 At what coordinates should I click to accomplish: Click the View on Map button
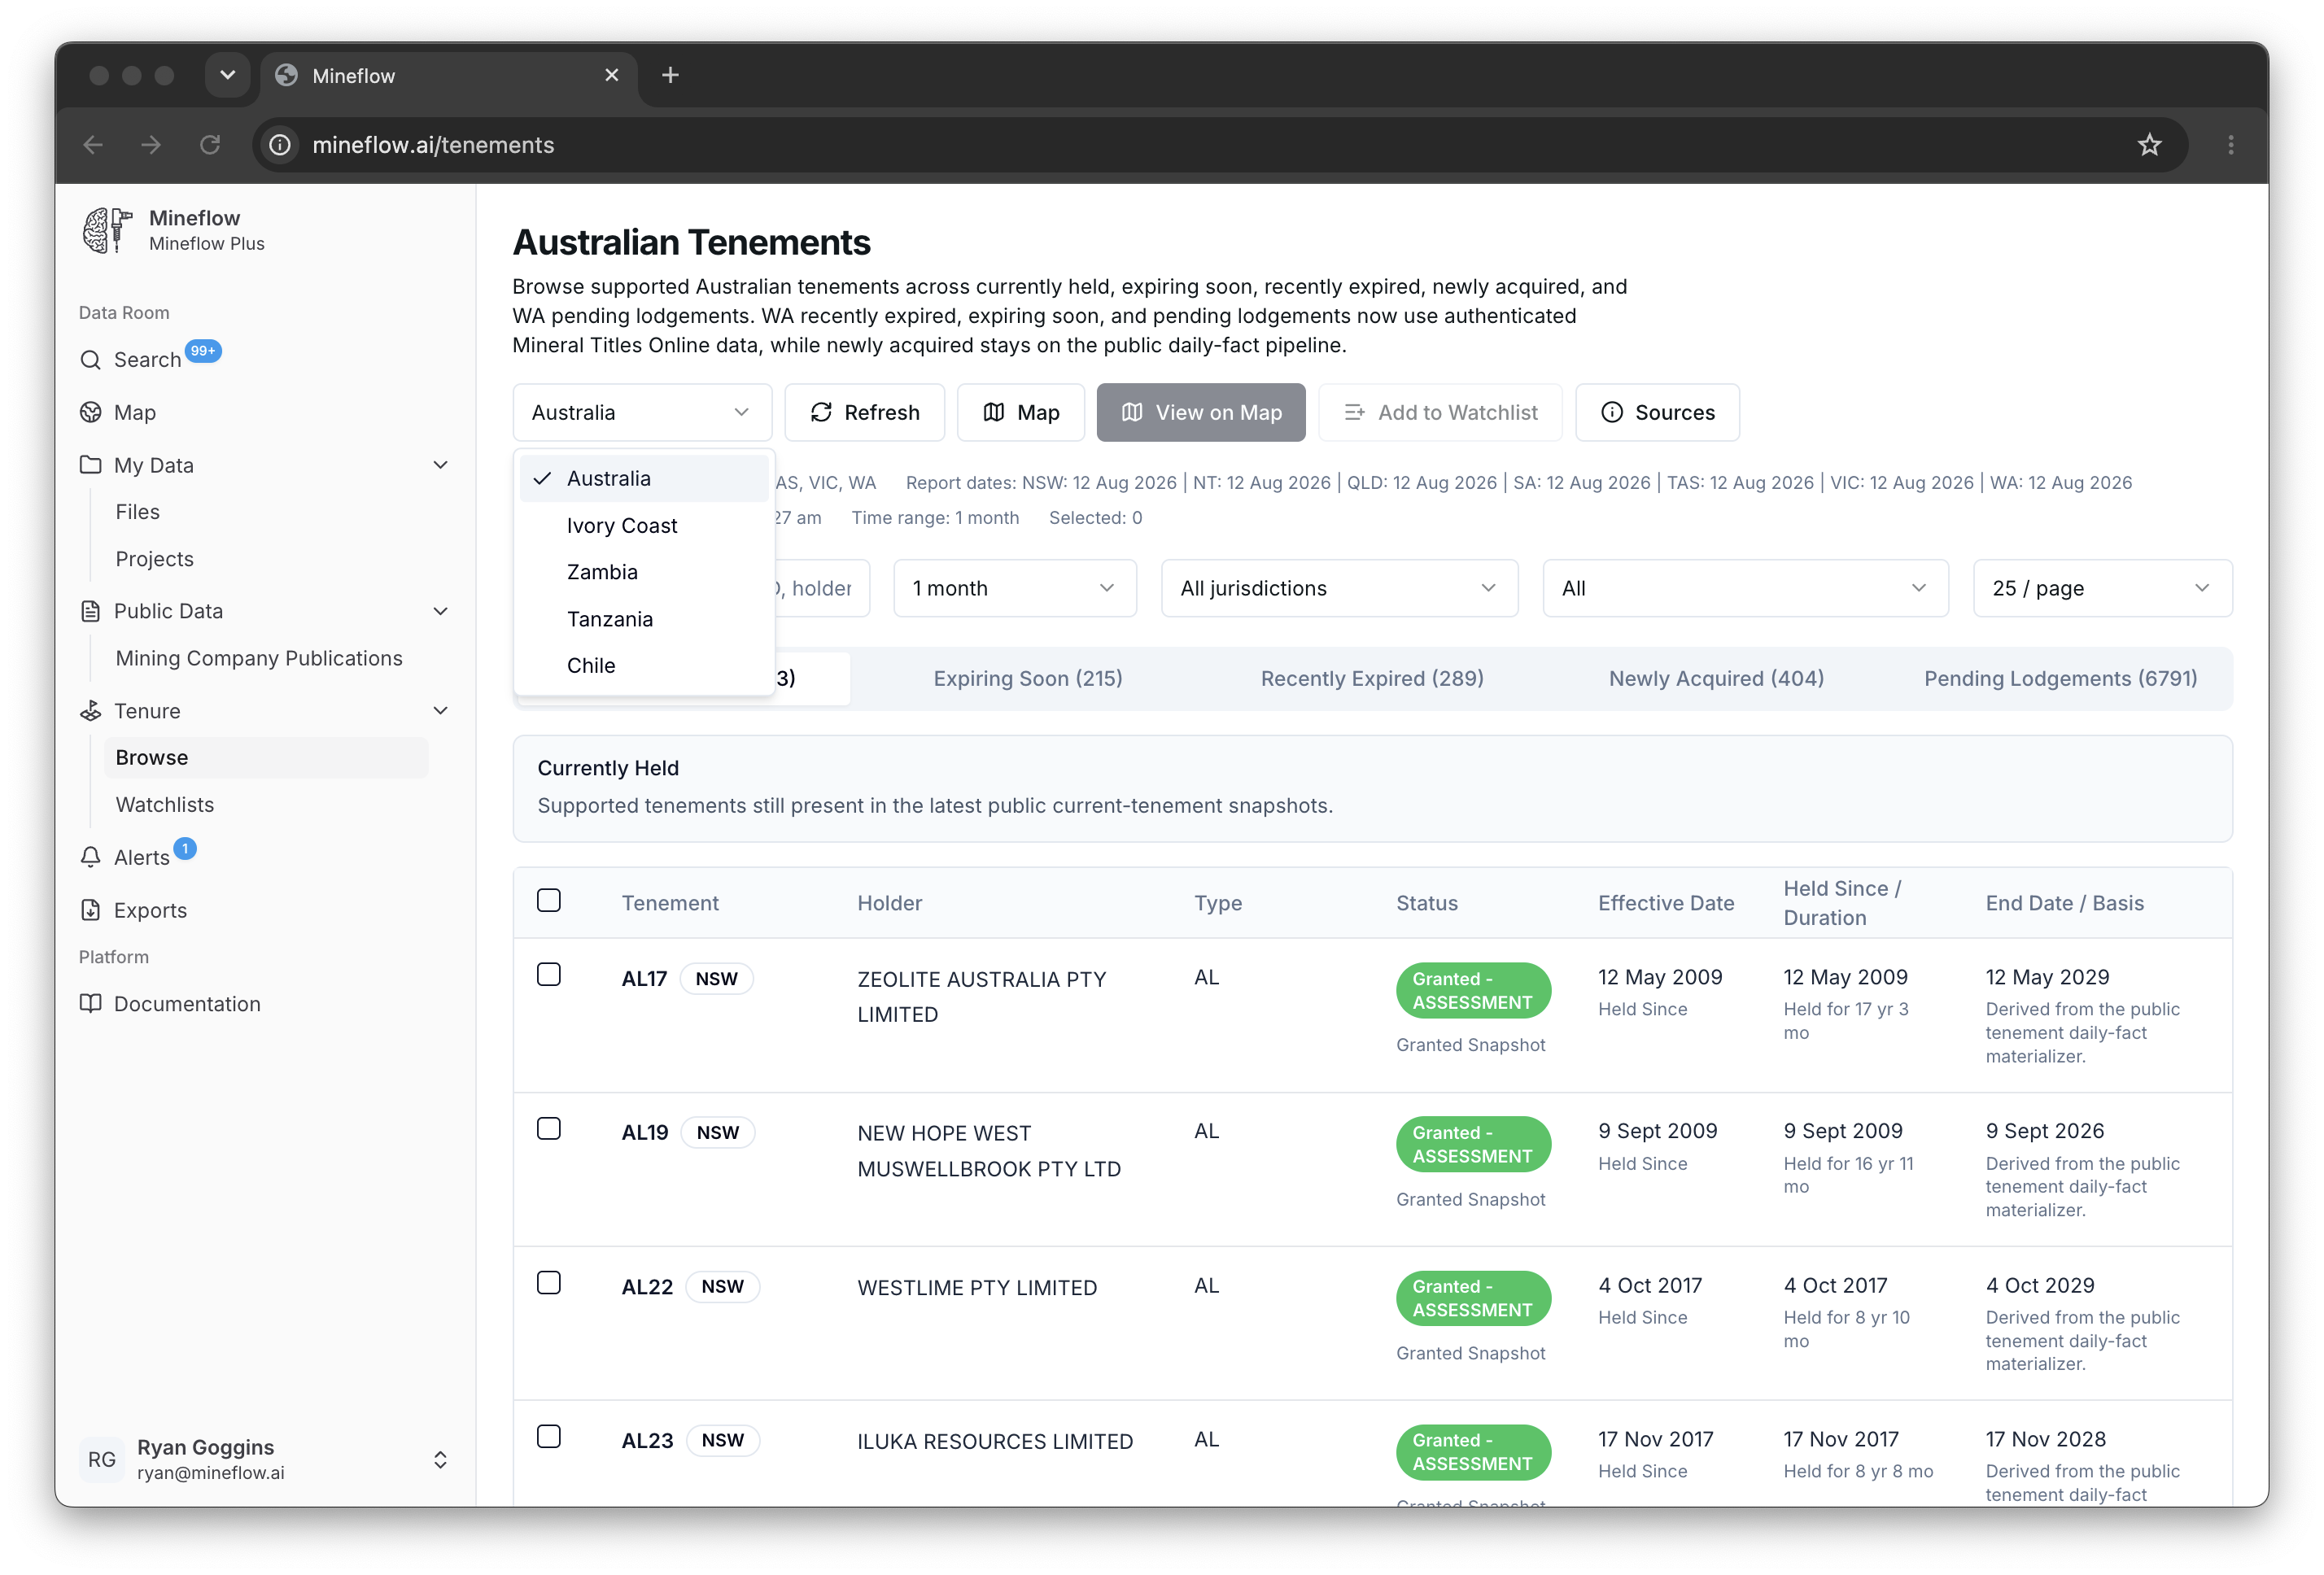tap(1201, 412)
